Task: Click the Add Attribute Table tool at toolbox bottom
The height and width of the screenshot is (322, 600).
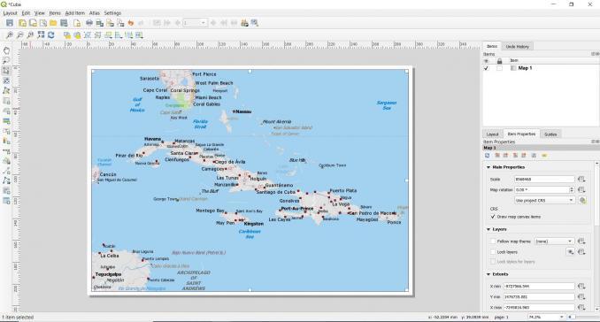Action: pos(6,201)
